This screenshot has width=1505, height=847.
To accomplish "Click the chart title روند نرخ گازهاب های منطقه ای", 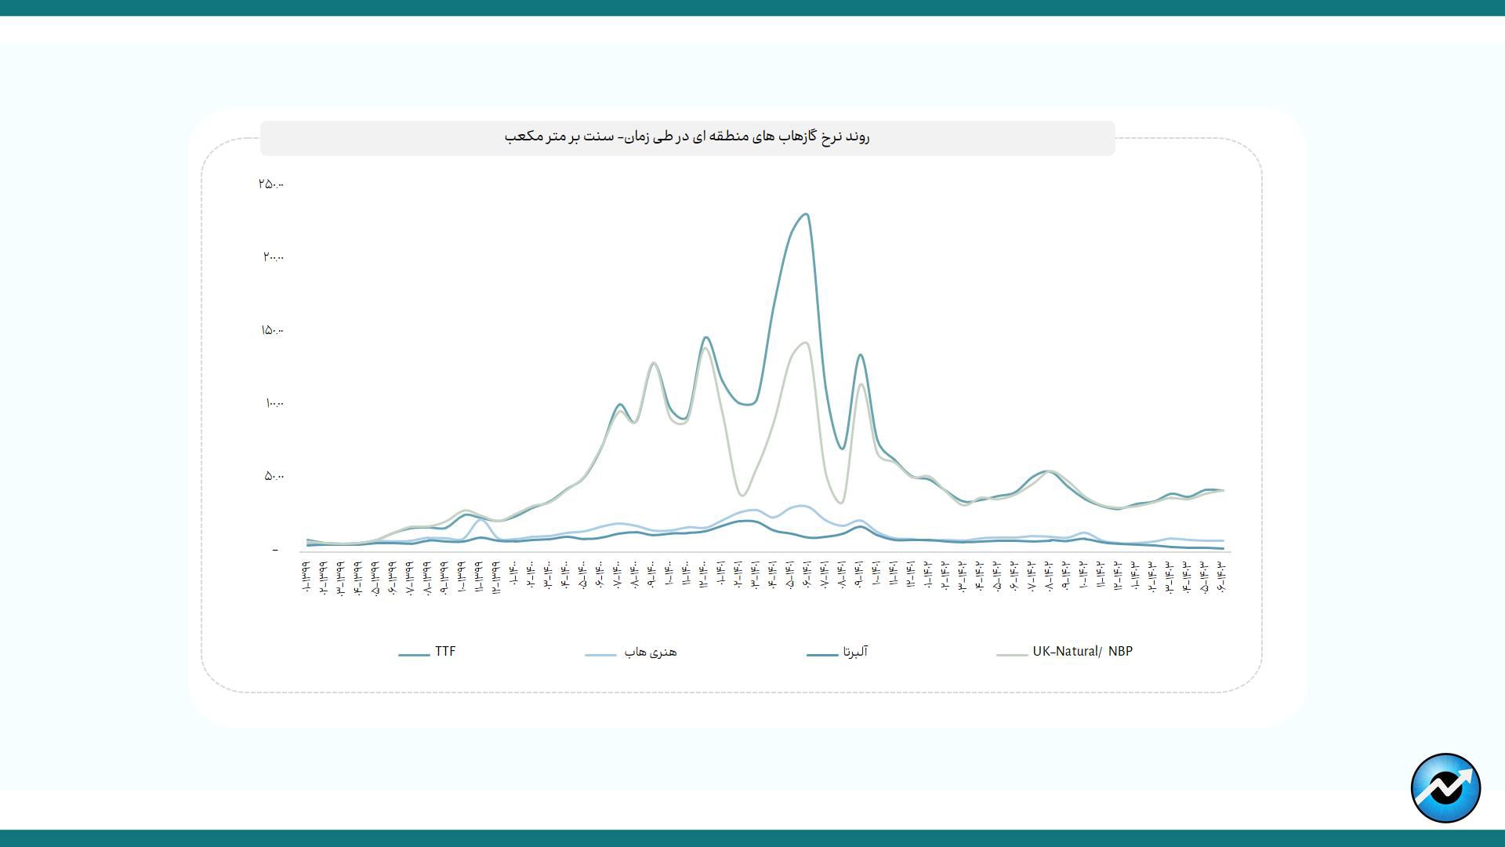I will [x=687, y=137].
